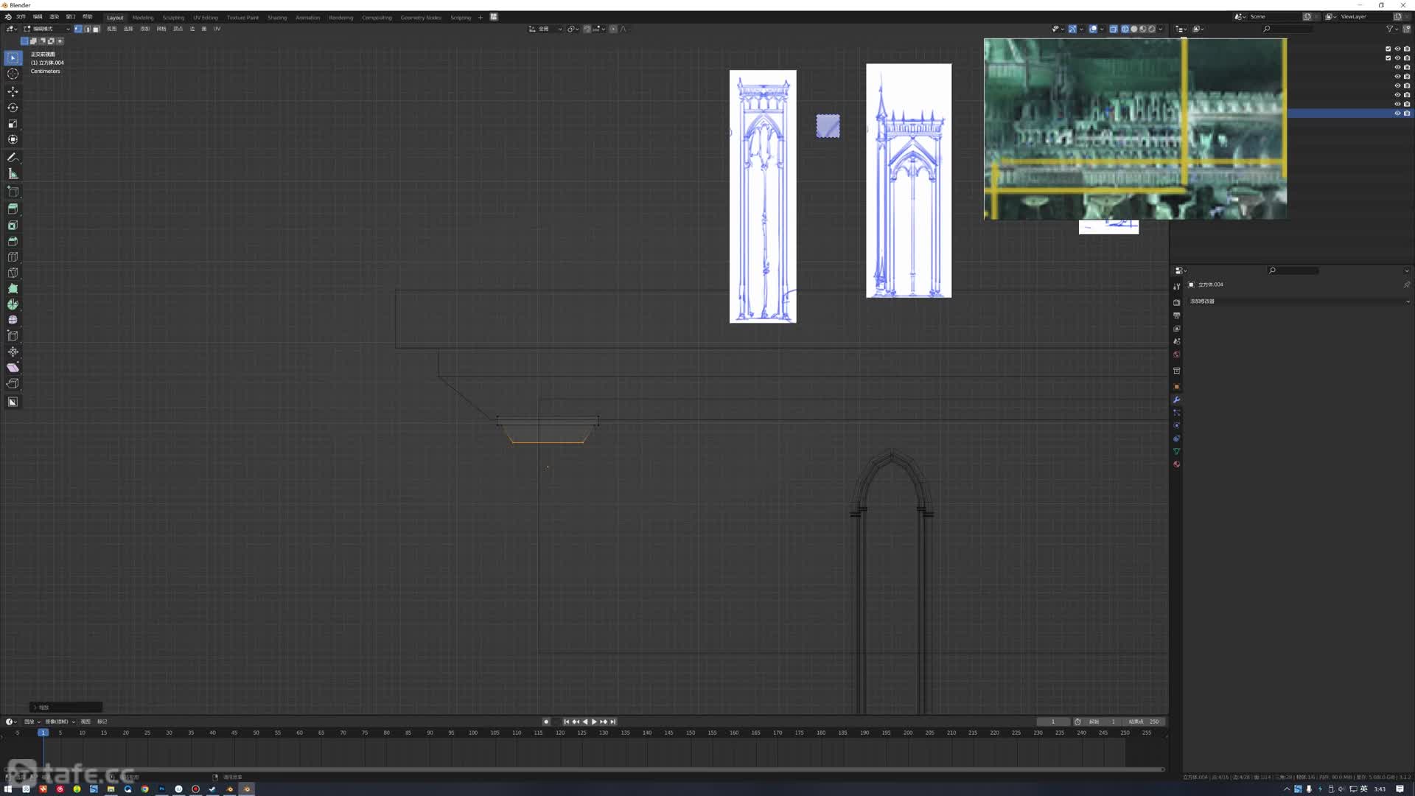
Task: Enable edge select mode
Action: [x=87, y=29]
